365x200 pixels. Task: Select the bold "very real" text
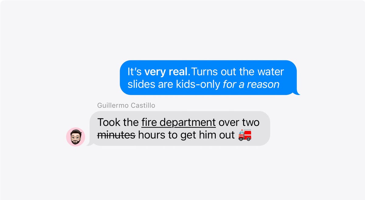[167, 72]
